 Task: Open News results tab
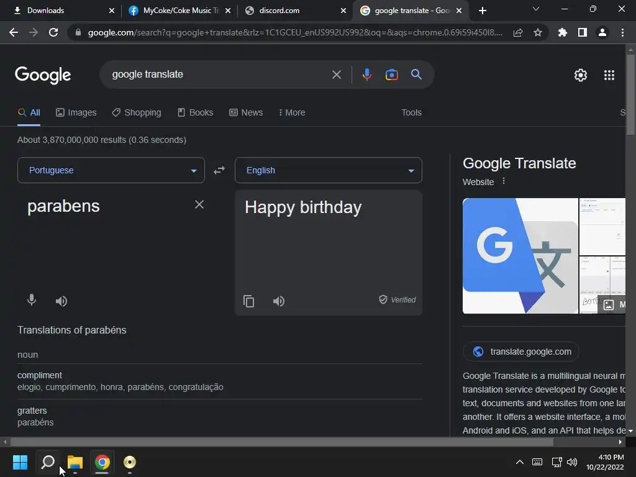click(x=246, y=112)
